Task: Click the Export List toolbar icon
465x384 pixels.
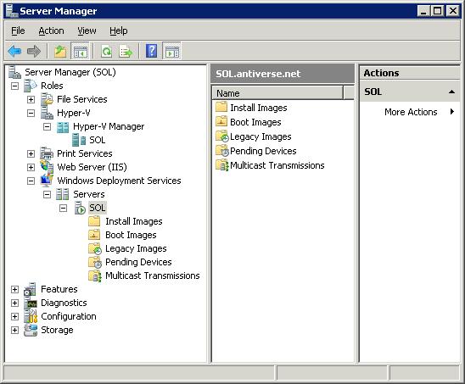Action: 126,51
